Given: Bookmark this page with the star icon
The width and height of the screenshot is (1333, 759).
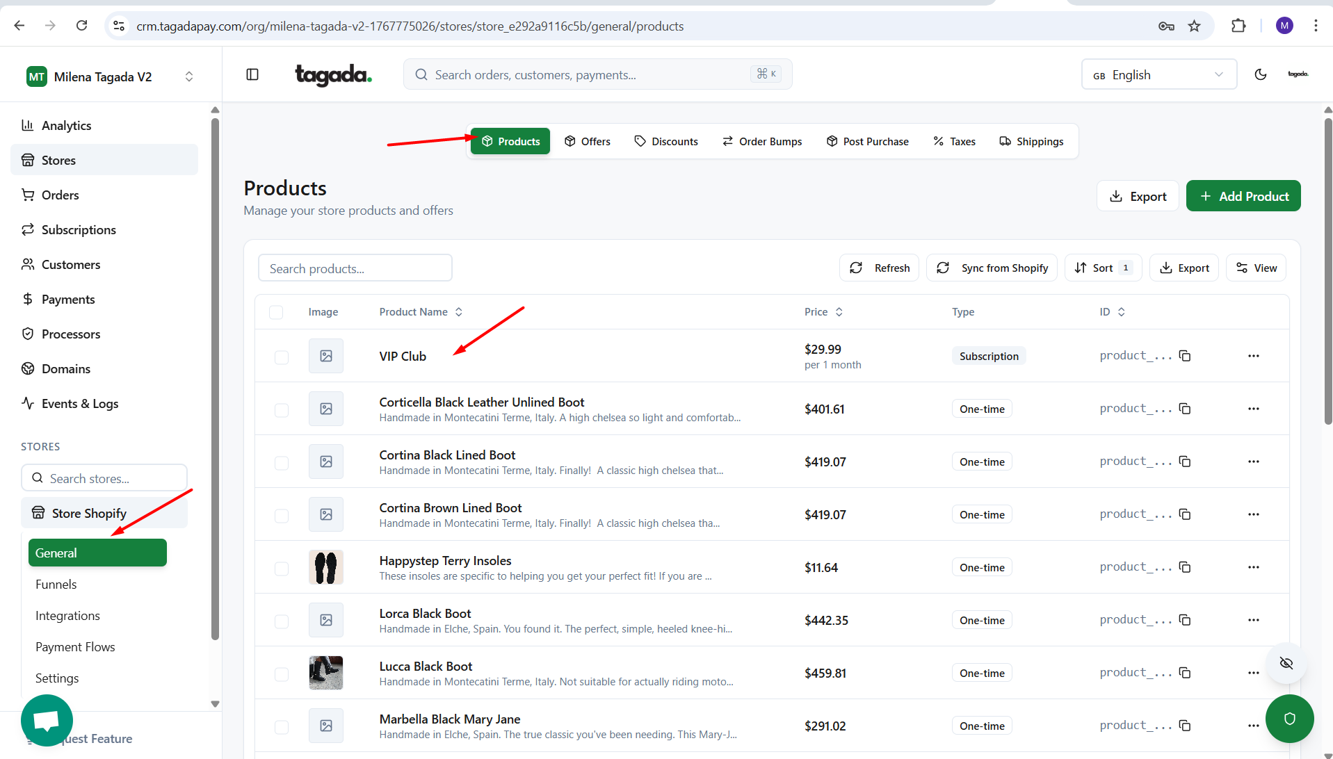Looking at the screenshot, I should click(1194, 26).
